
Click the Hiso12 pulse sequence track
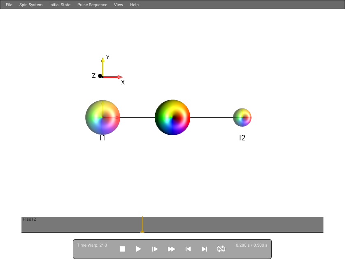click(172, 224)
